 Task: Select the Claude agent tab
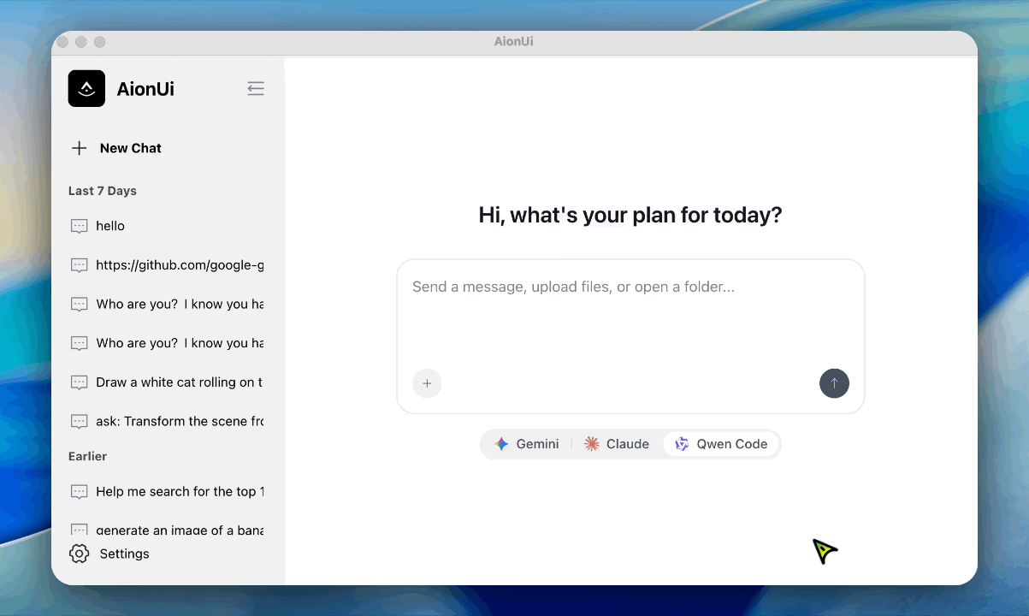click(617, 444)
